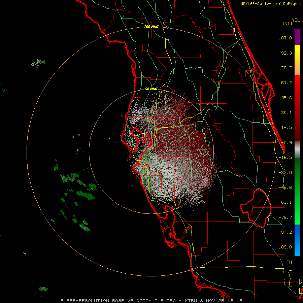Click the blue segment of the color bar
This screenshot has width=303, height=303.
(297, 240)
